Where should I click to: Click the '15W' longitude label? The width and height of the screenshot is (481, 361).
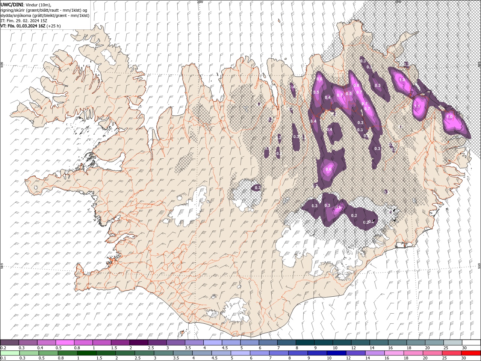[398, 2]
